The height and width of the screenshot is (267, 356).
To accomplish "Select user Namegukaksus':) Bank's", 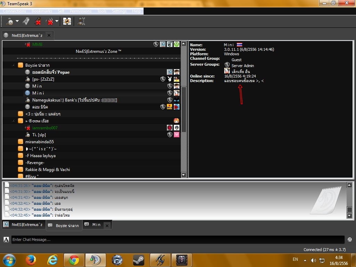I will point(75,100).
